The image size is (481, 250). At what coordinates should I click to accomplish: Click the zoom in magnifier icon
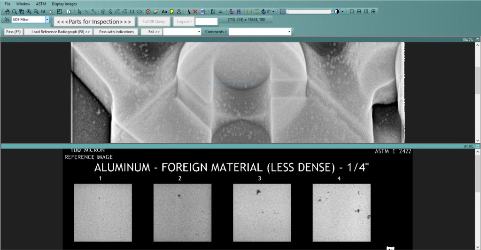pos(29,11)
